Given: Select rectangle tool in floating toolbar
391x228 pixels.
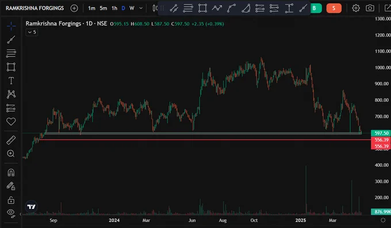Looking at the screenshot, I should click(x=202, y=8).
